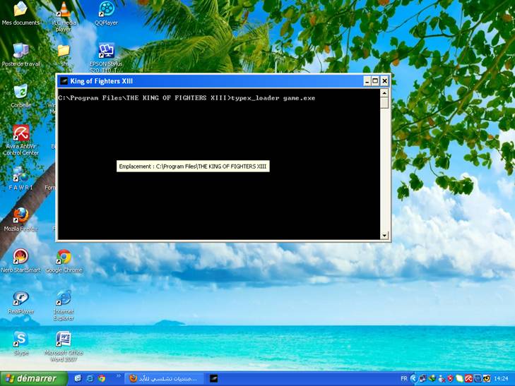Select the King of Fighters console taskbar button
The height and width of the screenshot is (386, 515).
click(x=213, y=378)
